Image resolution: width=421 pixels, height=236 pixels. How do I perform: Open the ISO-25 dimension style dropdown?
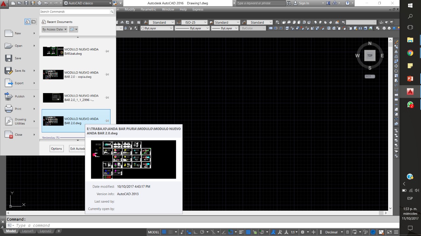194,22
